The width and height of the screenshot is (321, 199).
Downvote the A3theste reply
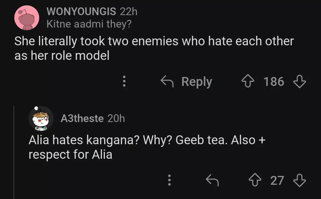pos(299,180)
